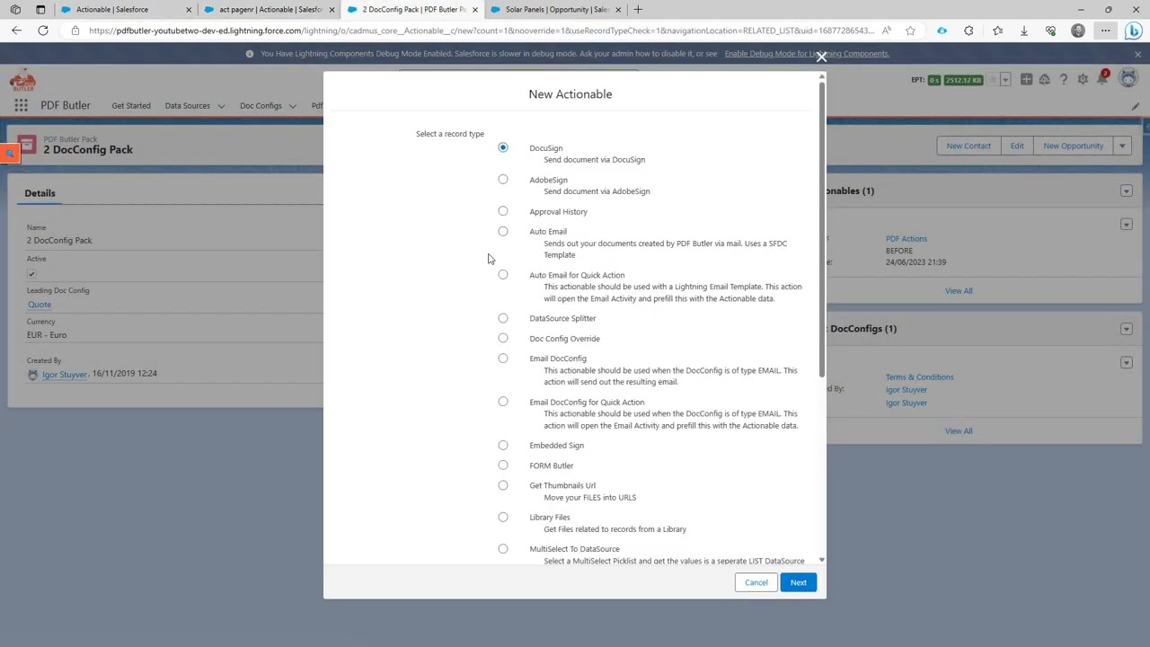This screenshot has width=1150, height=647.
Task: Choose the FORM Butler radio option
Action: (503, 465)
